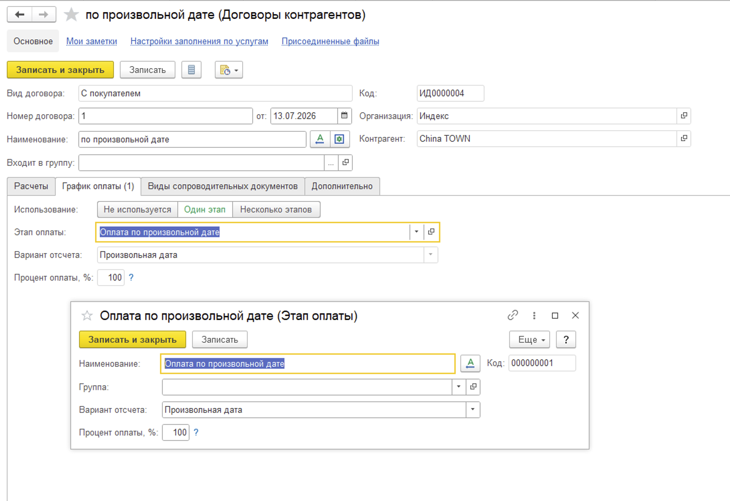Open Присоединенные файлы link
This screenshot has height=501, width=730.
click(x=330, y=41)
